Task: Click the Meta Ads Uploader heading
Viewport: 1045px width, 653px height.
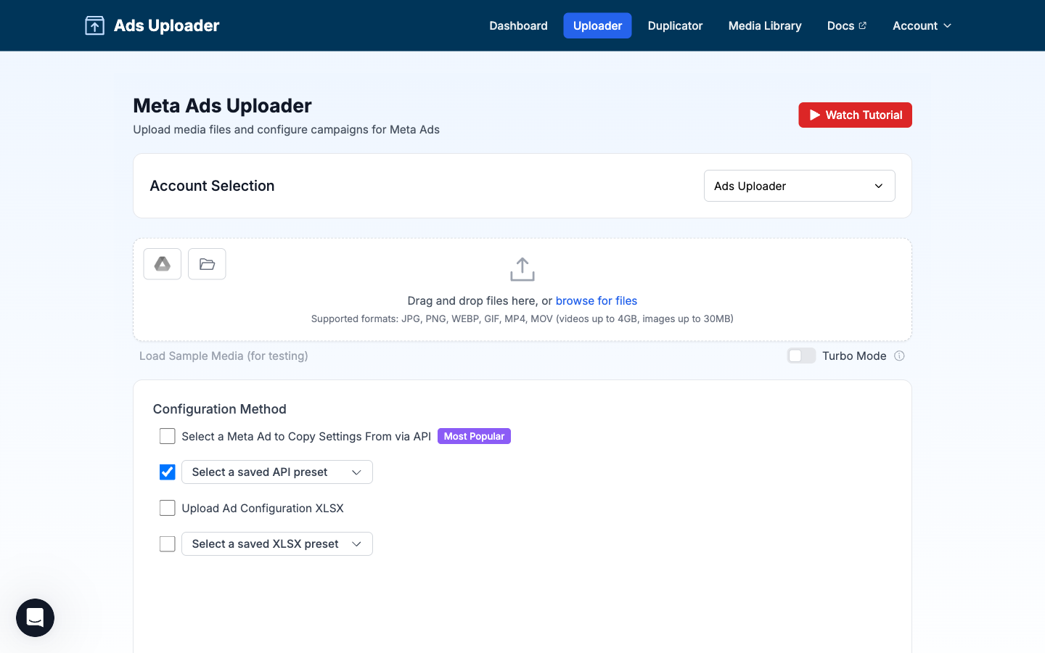Action: tap(222, 106)
